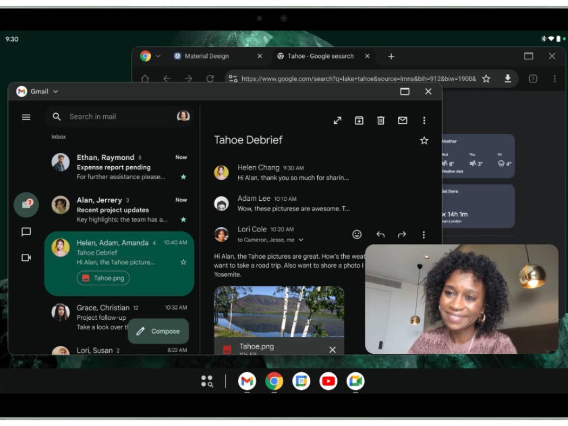Star the Helen, Adam, Amanda conversation
Viewport: 568px width, 426px height.
tap(183, 262)
